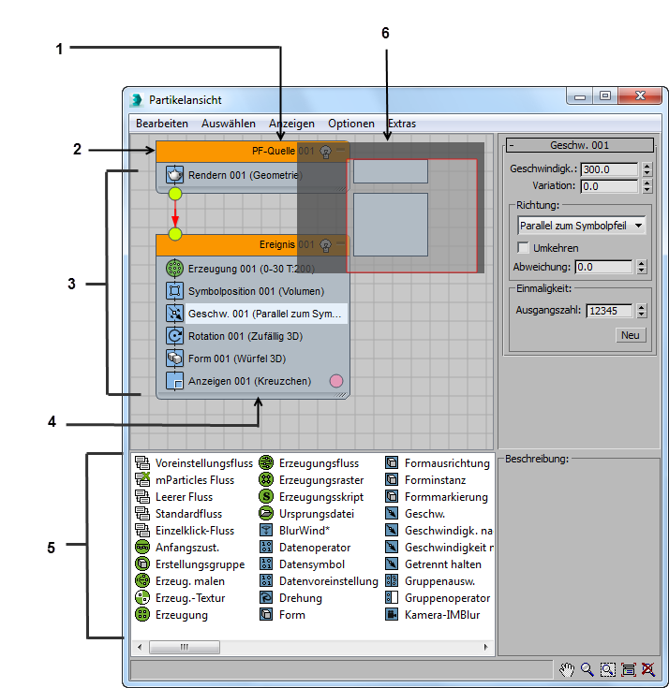This screenshot has height=688, width=669.
Task: Click the No Zoom tool
Action: click(647, 669)
